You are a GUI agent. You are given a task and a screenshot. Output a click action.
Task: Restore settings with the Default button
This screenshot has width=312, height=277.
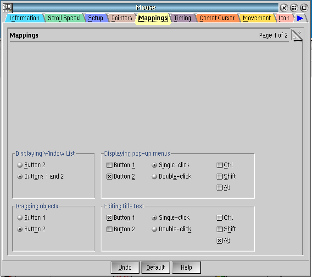click(156, 267)
